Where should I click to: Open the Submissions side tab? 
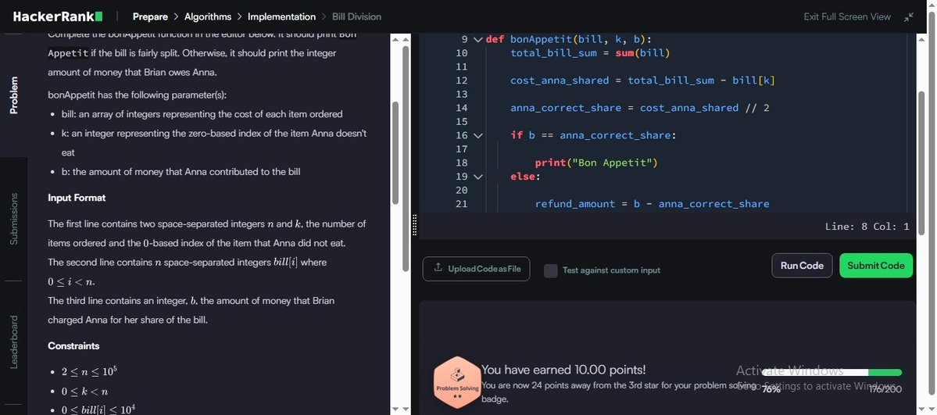pyautogui.click(x=14, y=218)
